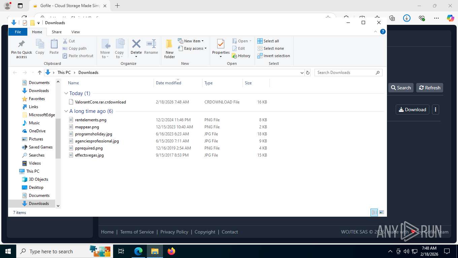This screenshot has height=258, width=458.
Task: Collapse the ribbon with chevron
Action: 375,32
